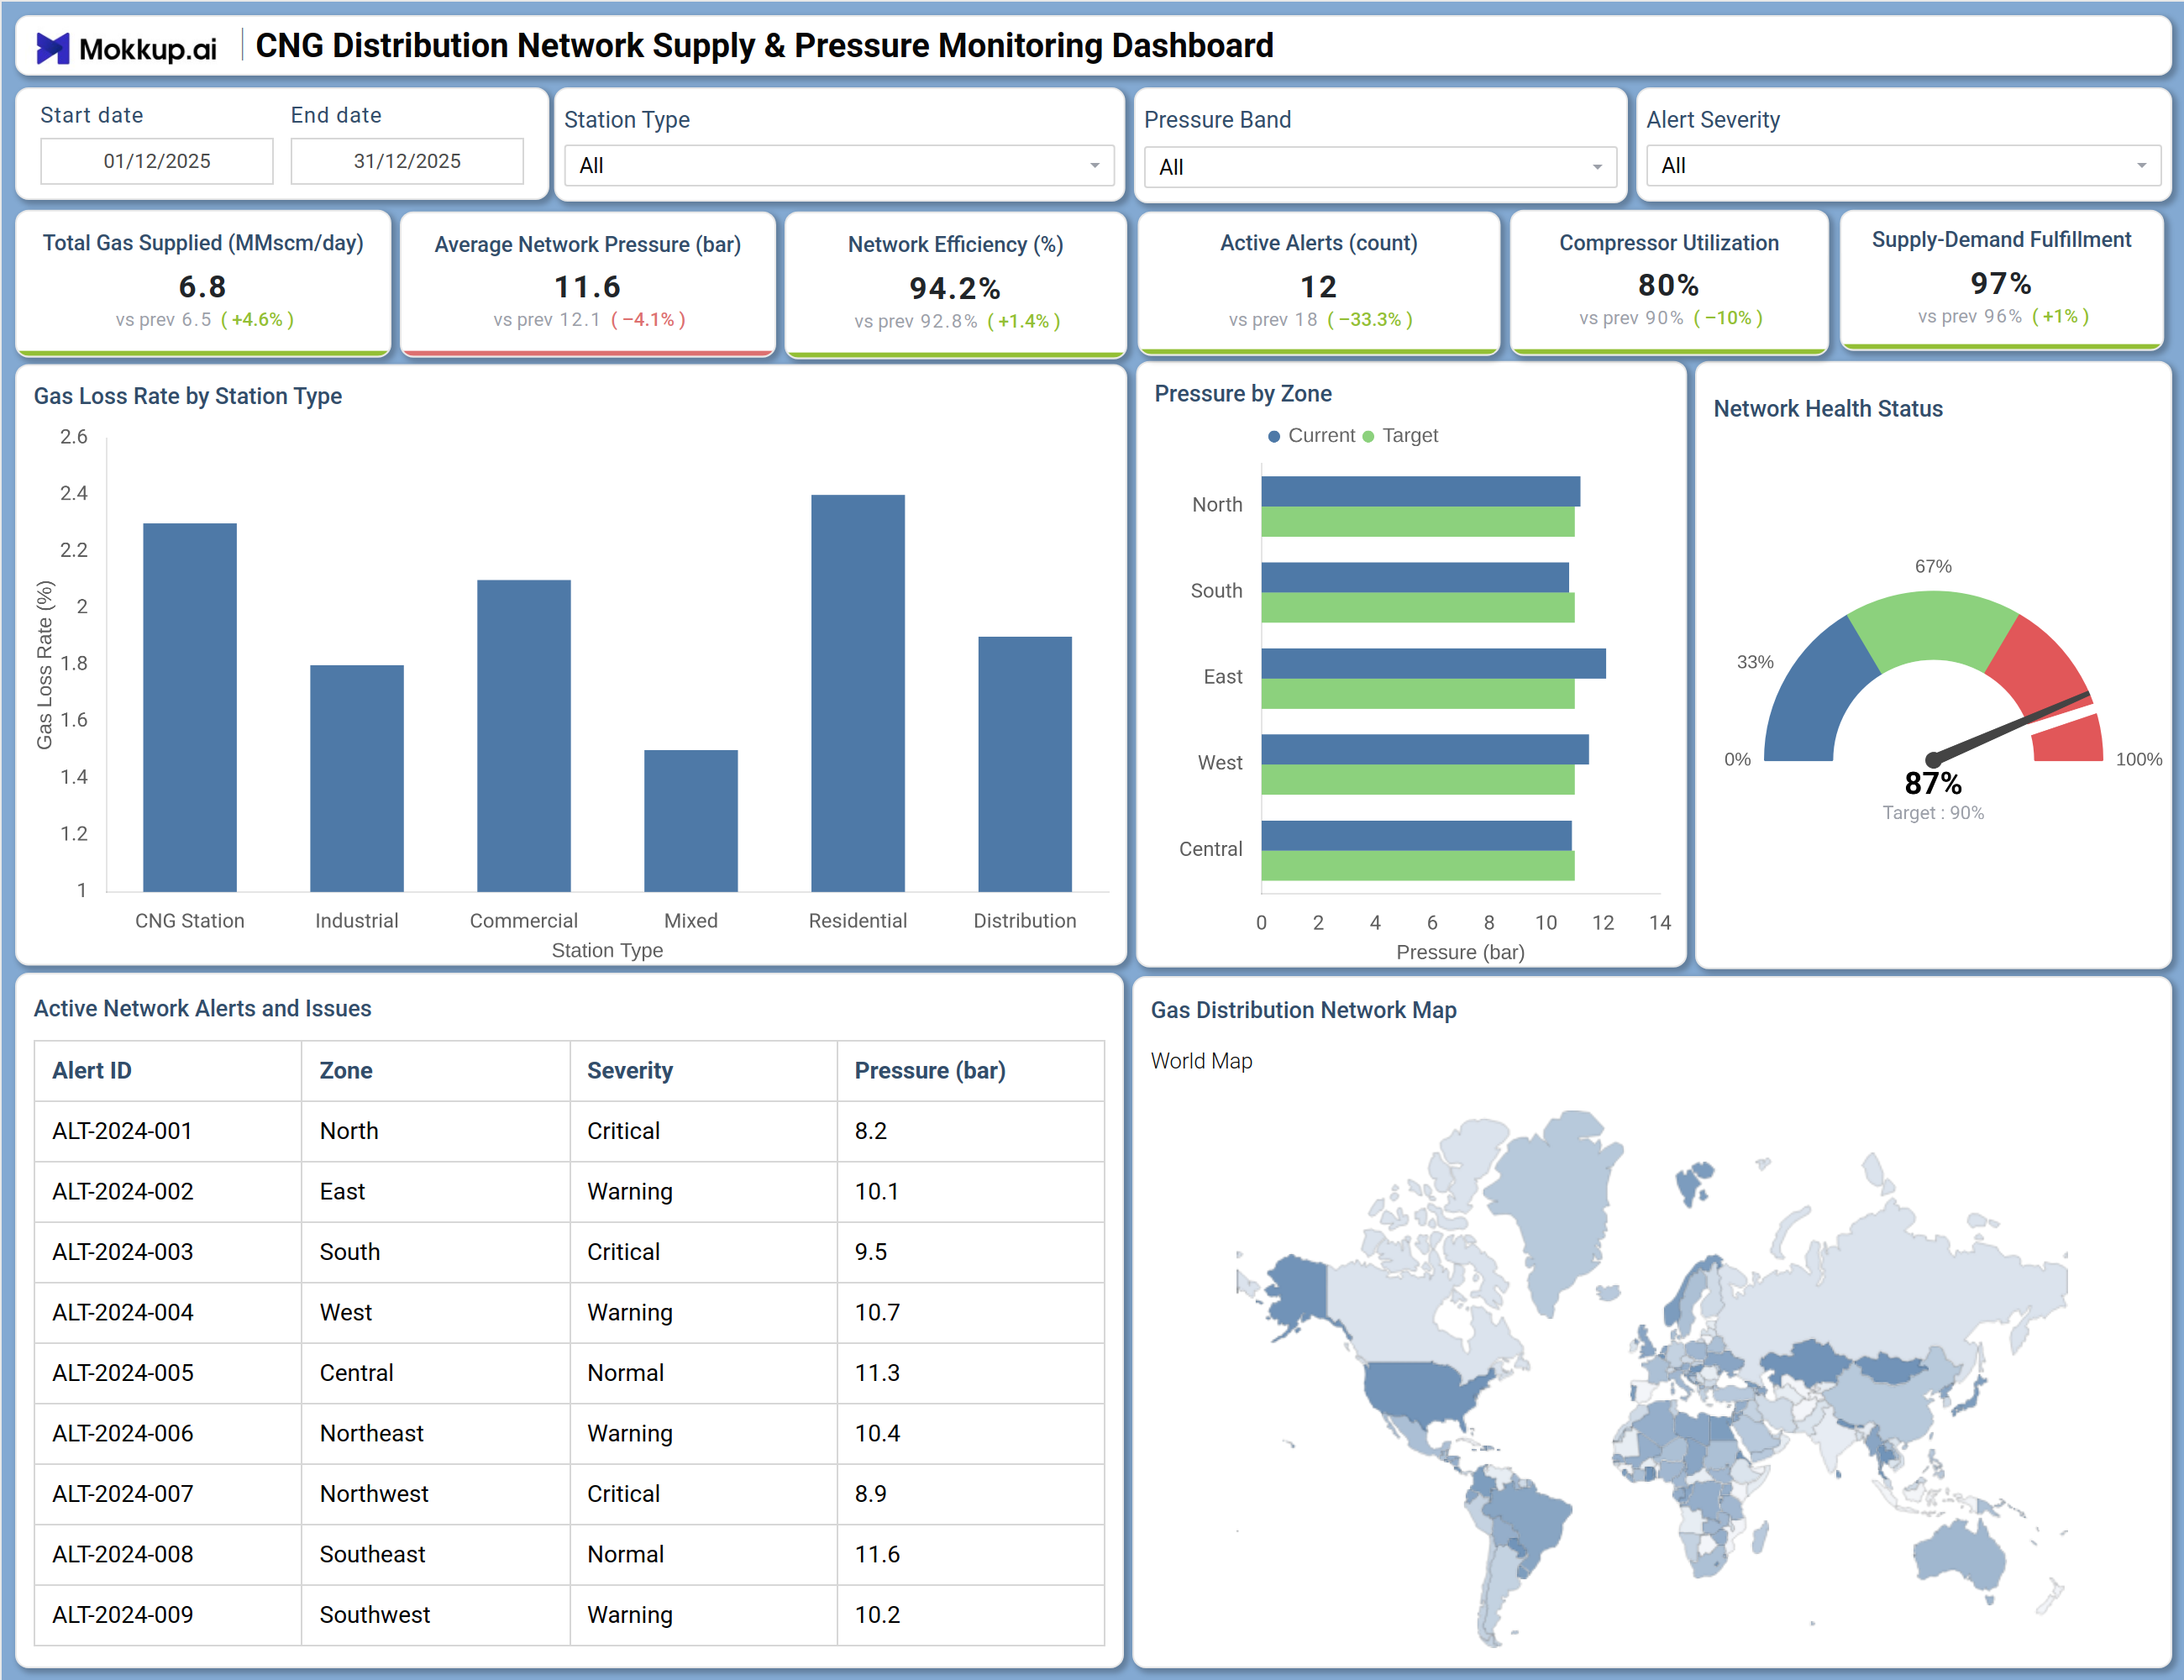Image resolution: width=2184 pixels, height=1680 pixels.
Task: Click East zone current pressure bar
Action: click(1434, 663)
